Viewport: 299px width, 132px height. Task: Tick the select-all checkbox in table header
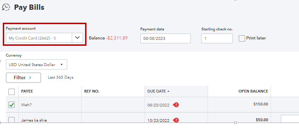click(12, 92)
